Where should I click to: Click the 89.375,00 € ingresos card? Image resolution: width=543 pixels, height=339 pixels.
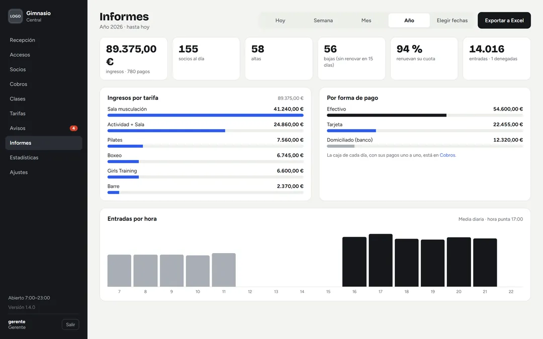click(x=134, y=58)
